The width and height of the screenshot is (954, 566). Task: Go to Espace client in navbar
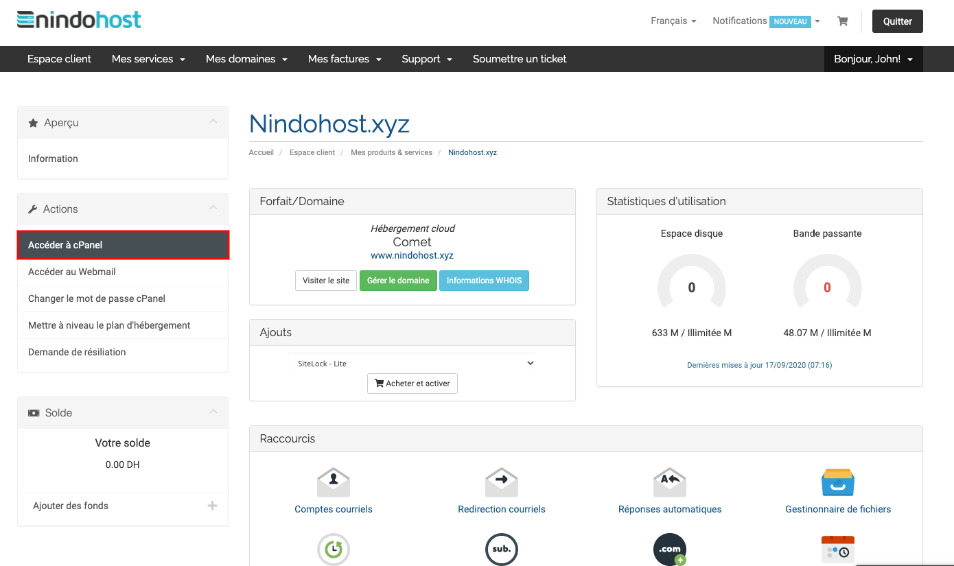point(59,59)
